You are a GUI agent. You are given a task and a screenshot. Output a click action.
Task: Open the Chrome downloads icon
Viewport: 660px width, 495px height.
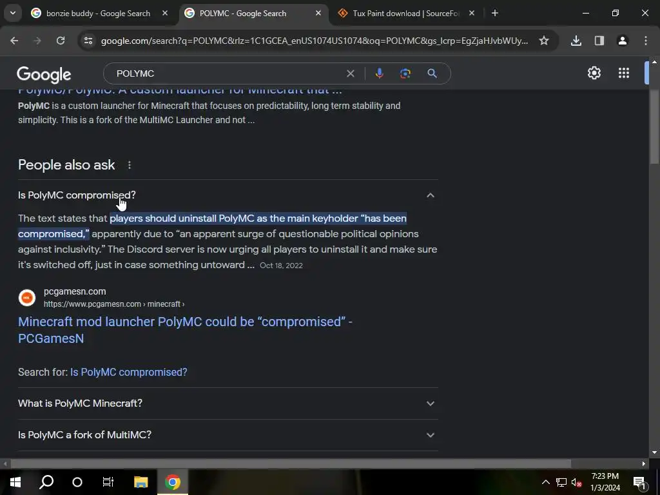(576, 41)
